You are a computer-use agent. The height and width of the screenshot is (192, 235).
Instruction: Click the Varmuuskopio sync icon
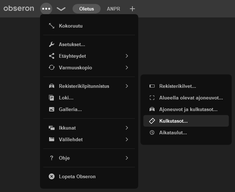pos(52,68)
